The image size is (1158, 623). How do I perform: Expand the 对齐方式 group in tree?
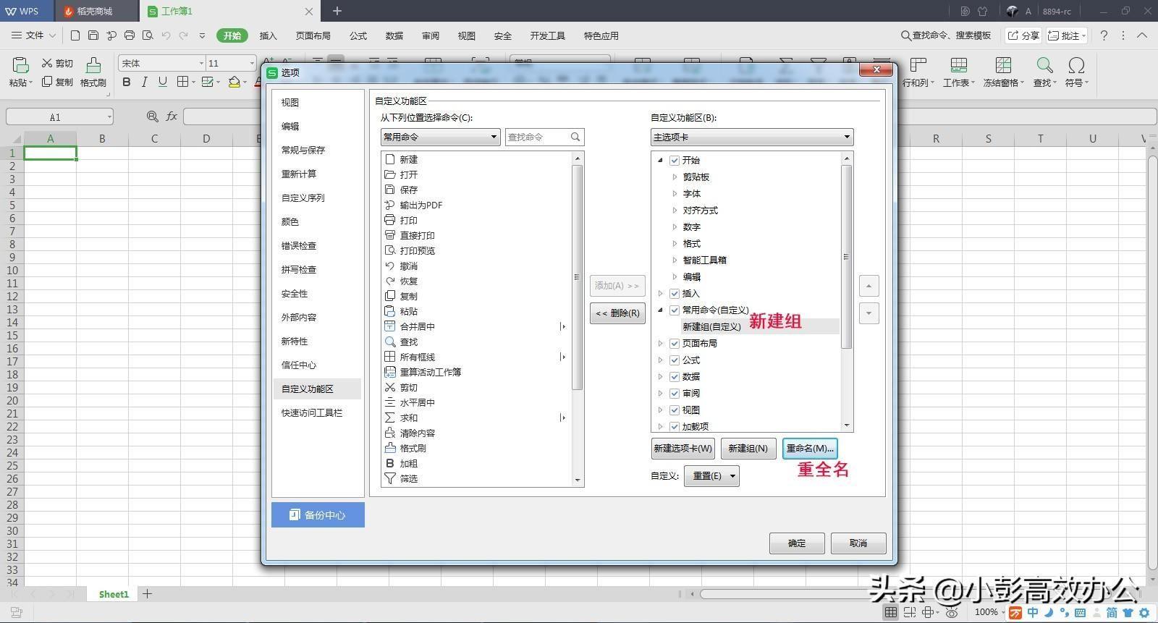(675, 211)
